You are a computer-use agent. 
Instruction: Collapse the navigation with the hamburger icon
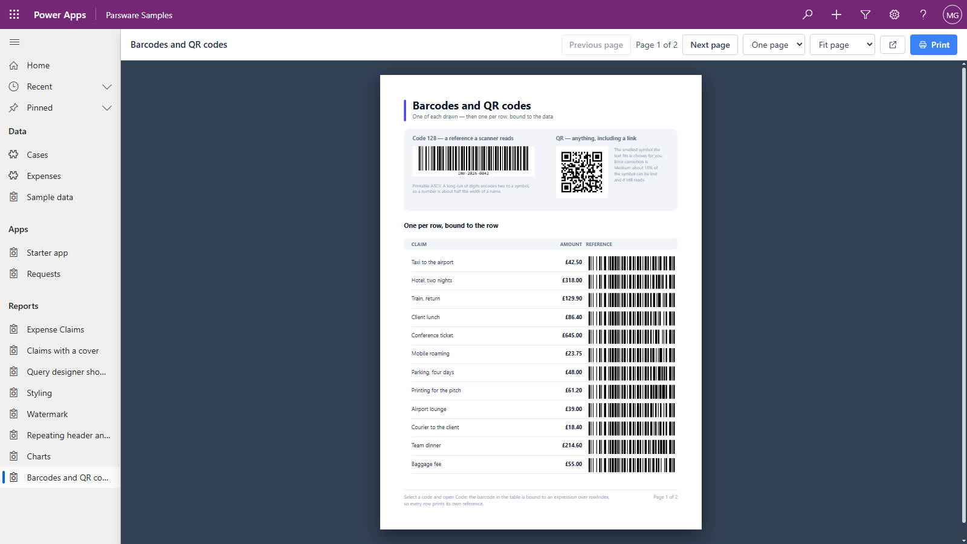click(x=15, y=42)
